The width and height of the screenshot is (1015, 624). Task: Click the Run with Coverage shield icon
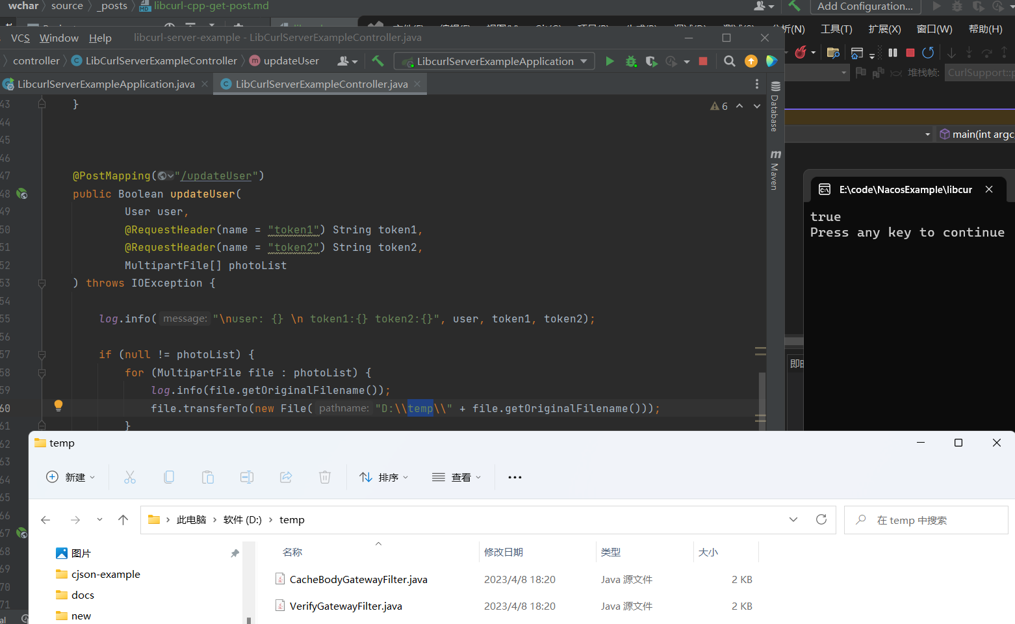tap(651, 61)
